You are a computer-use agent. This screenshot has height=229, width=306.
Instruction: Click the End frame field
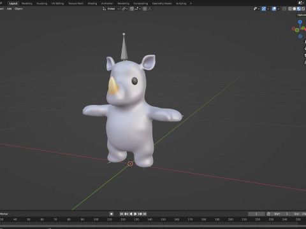pos(298,214)
